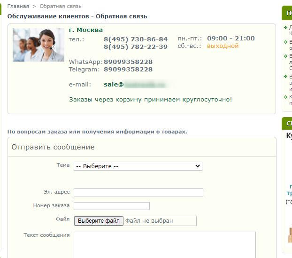Click product thumbnail at bottom of right sidebar
Viewport: 292px width, 258px height.
289,233
